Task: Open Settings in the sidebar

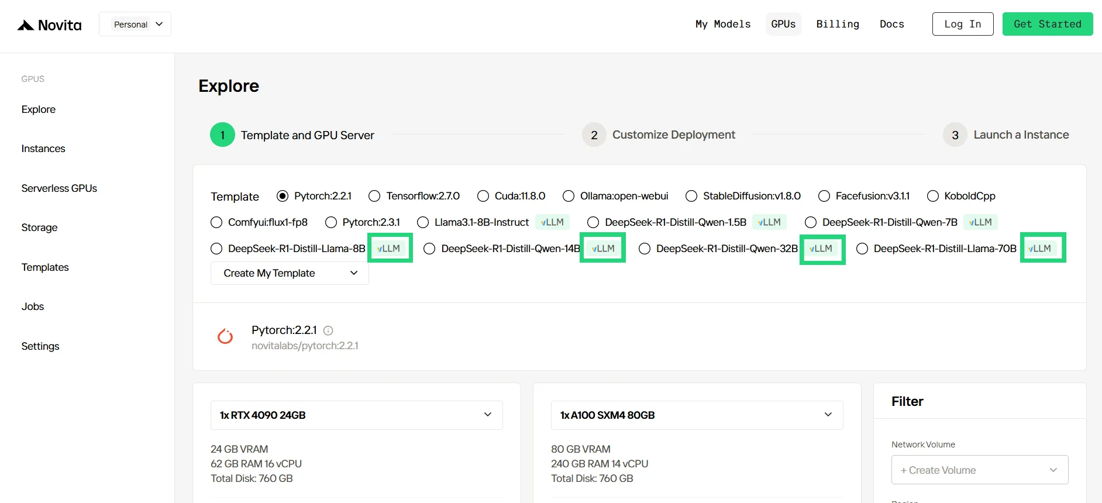Action: [x=40, y=346]
